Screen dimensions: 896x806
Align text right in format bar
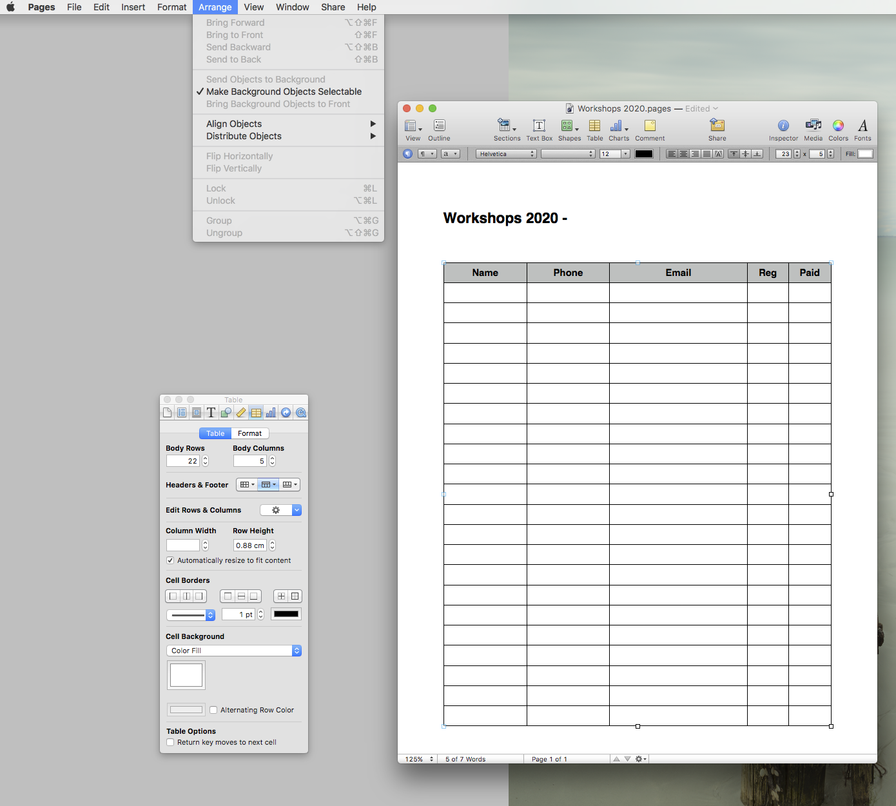click(x=695, y=154)
